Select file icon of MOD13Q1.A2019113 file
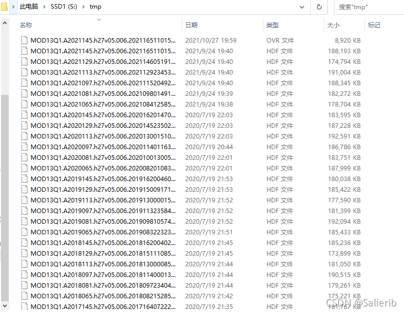 24,200
